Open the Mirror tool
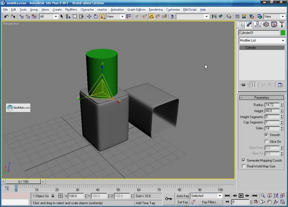 (x=214, y=17)
